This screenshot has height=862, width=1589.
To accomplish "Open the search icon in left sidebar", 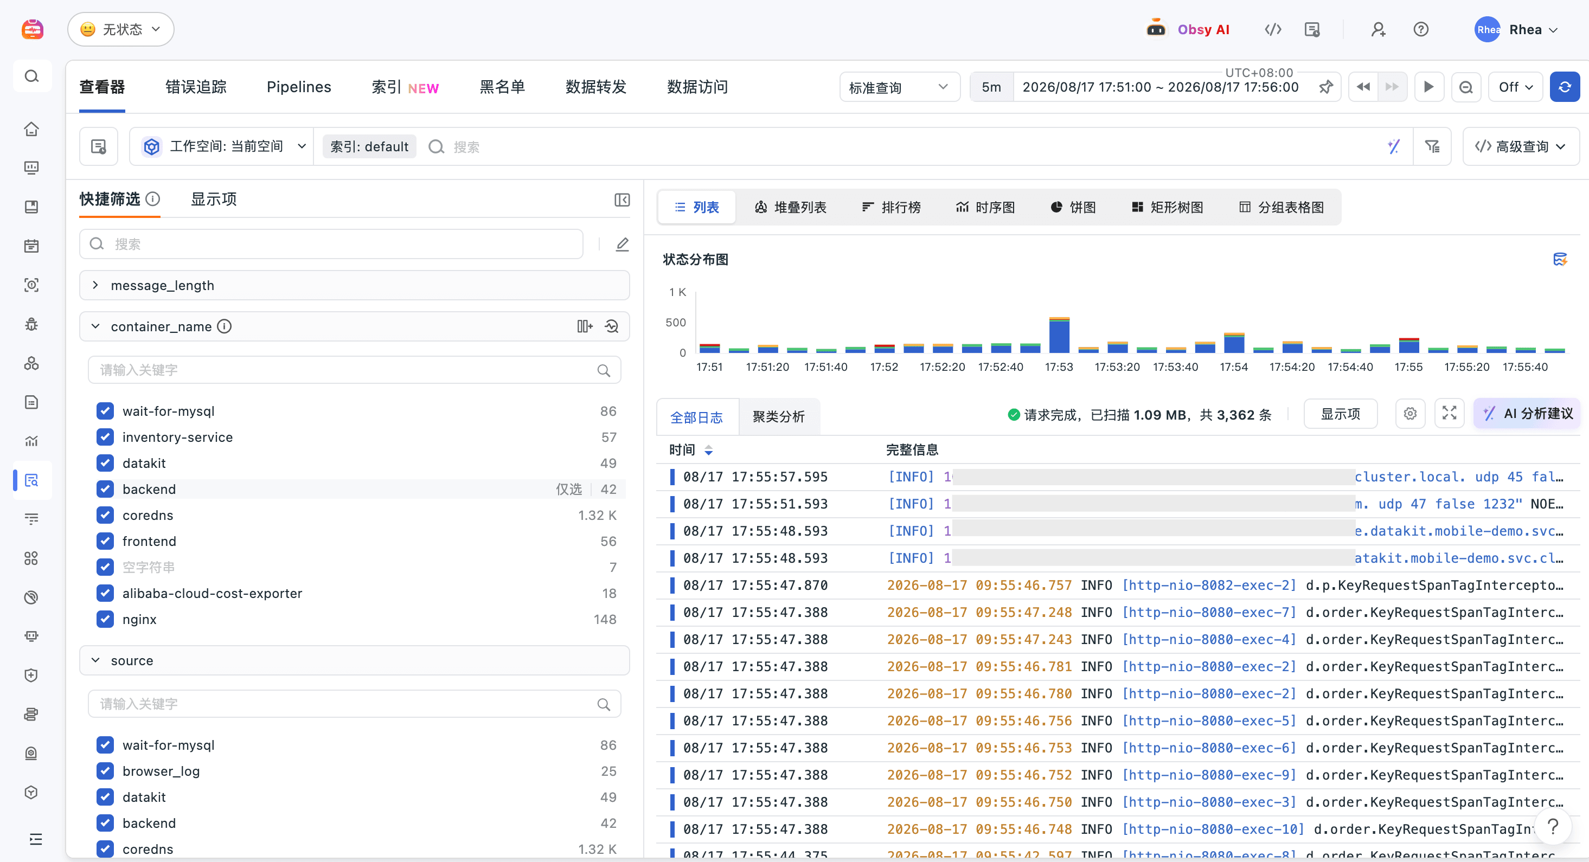I will 32,76.
